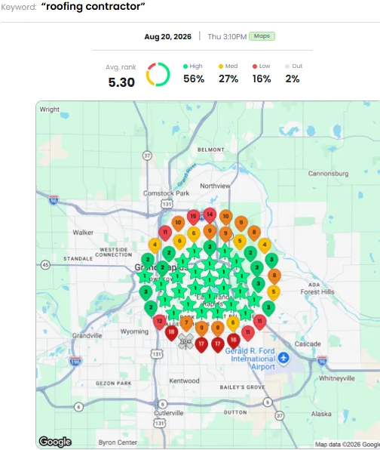The image size is (380, 450).
Task: Click the Thu 3:10PM time label
Action: point(227,37)
